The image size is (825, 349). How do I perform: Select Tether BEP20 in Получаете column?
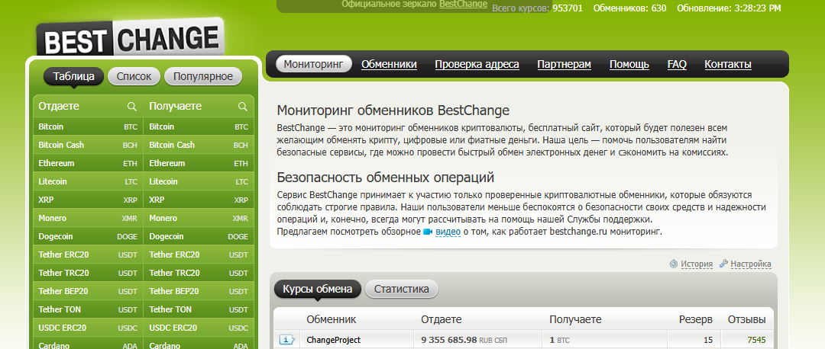point(199,291)
